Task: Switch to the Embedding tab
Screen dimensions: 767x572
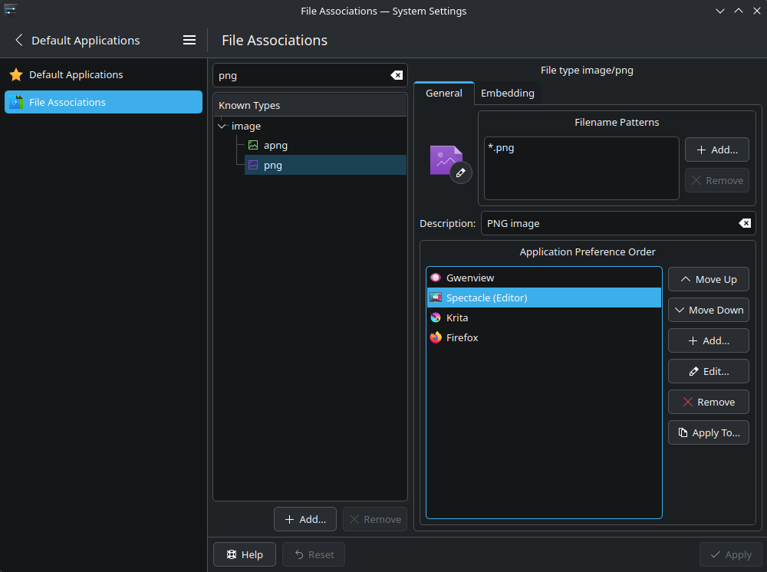Action: click(x=507, y=93)
